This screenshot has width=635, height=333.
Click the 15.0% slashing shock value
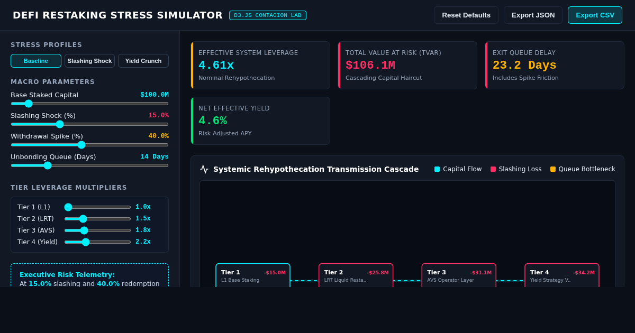click(x=158, y=116)
